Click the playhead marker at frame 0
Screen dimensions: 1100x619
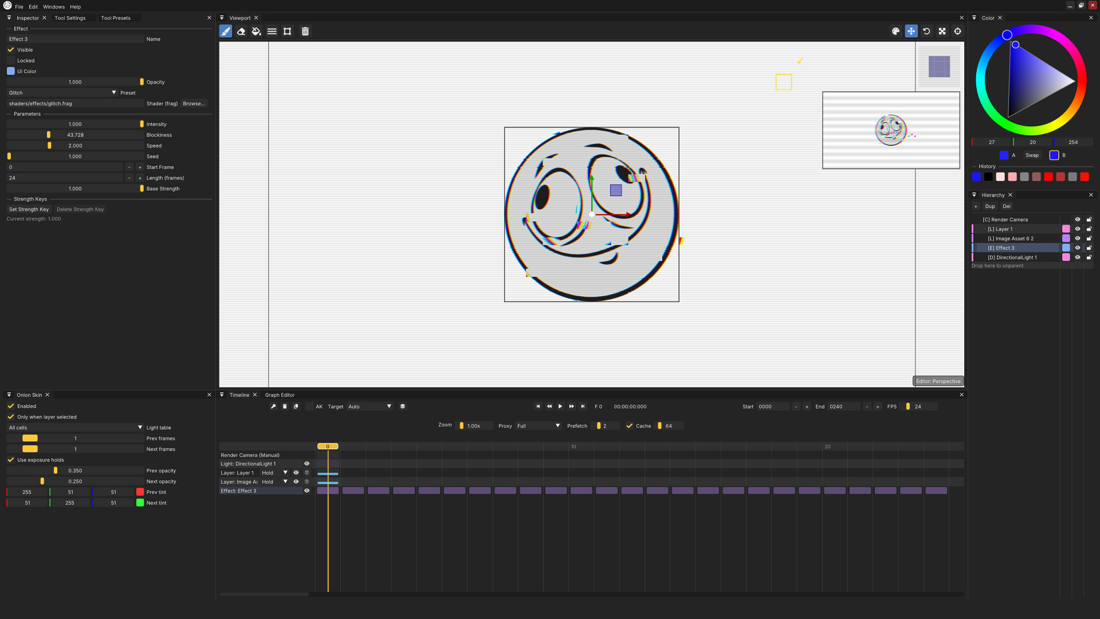coord(327,446)
